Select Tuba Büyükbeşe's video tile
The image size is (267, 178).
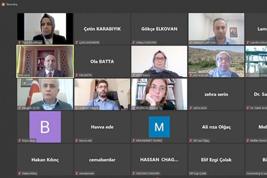45,29
